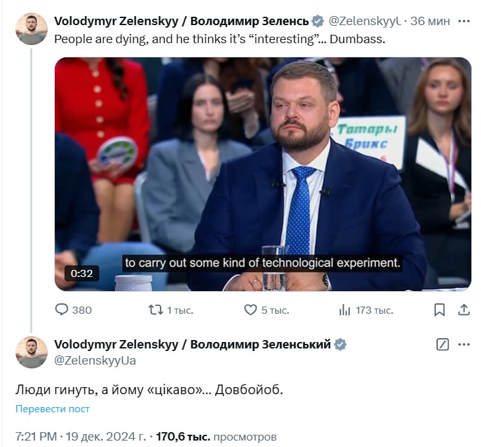
Task: Like the post with heart icon
Action: click(x=251, y=310)
